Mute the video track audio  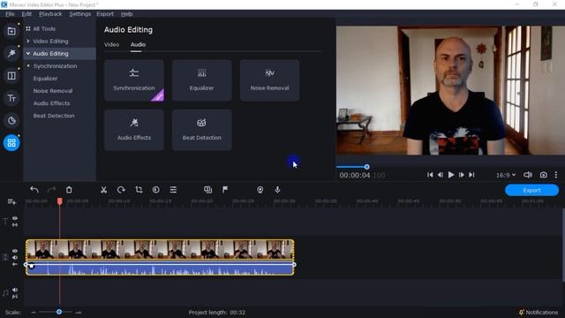pyautogui.click(x=15, y=257)
